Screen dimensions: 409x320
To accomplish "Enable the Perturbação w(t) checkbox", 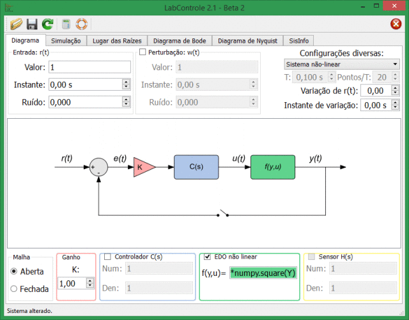I will (143, 52).
